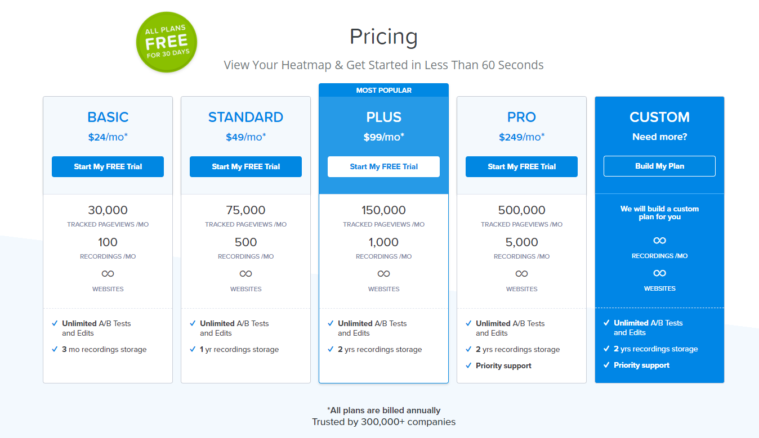Start the free trial for the Pro plan
759x438 pixels.
coord(521,166)
